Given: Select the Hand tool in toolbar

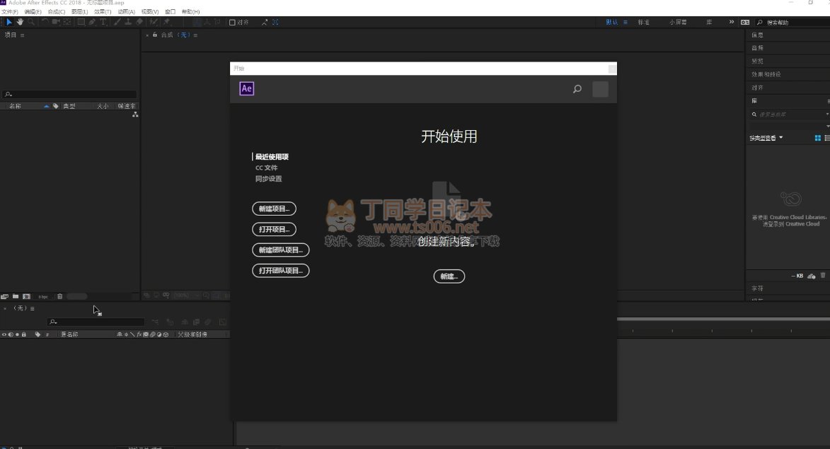Looking at the screenshot, I should [x=20, y=22].
